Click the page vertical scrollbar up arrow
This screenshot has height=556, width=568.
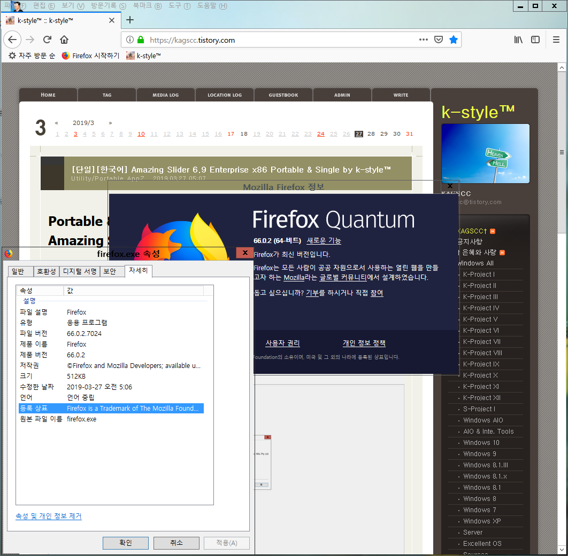562,68
